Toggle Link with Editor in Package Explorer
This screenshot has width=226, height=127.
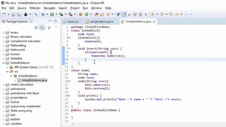(42, 28)
